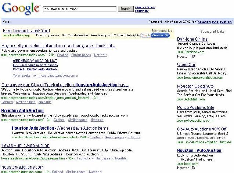Viewport: 234px width, 173px height.
Task: Click More results from houstonautoauction.com
Action: click(46, 76)
